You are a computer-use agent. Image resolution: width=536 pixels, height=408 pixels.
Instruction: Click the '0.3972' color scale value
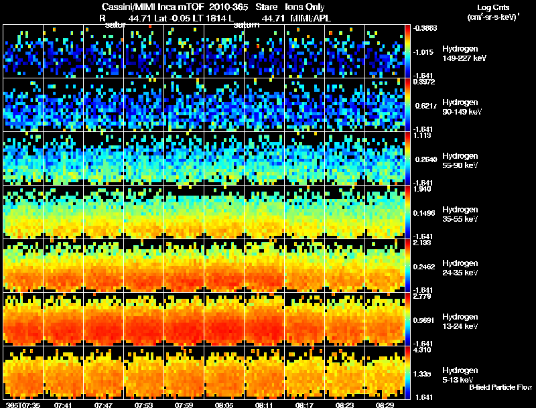[424, 82]
